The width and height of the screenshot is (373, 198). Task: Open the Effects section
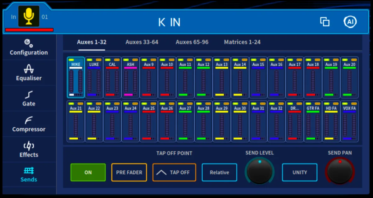[x=29, y=149]
